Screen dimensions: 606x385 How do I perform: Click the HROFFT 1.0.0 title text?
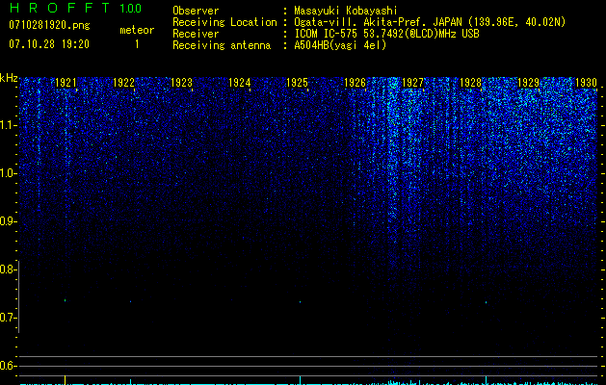coord(75,8)
